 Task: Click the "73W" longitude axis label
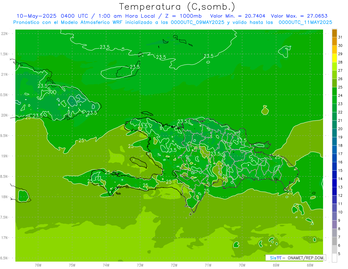pyautogui.click(x=140, y=265)
